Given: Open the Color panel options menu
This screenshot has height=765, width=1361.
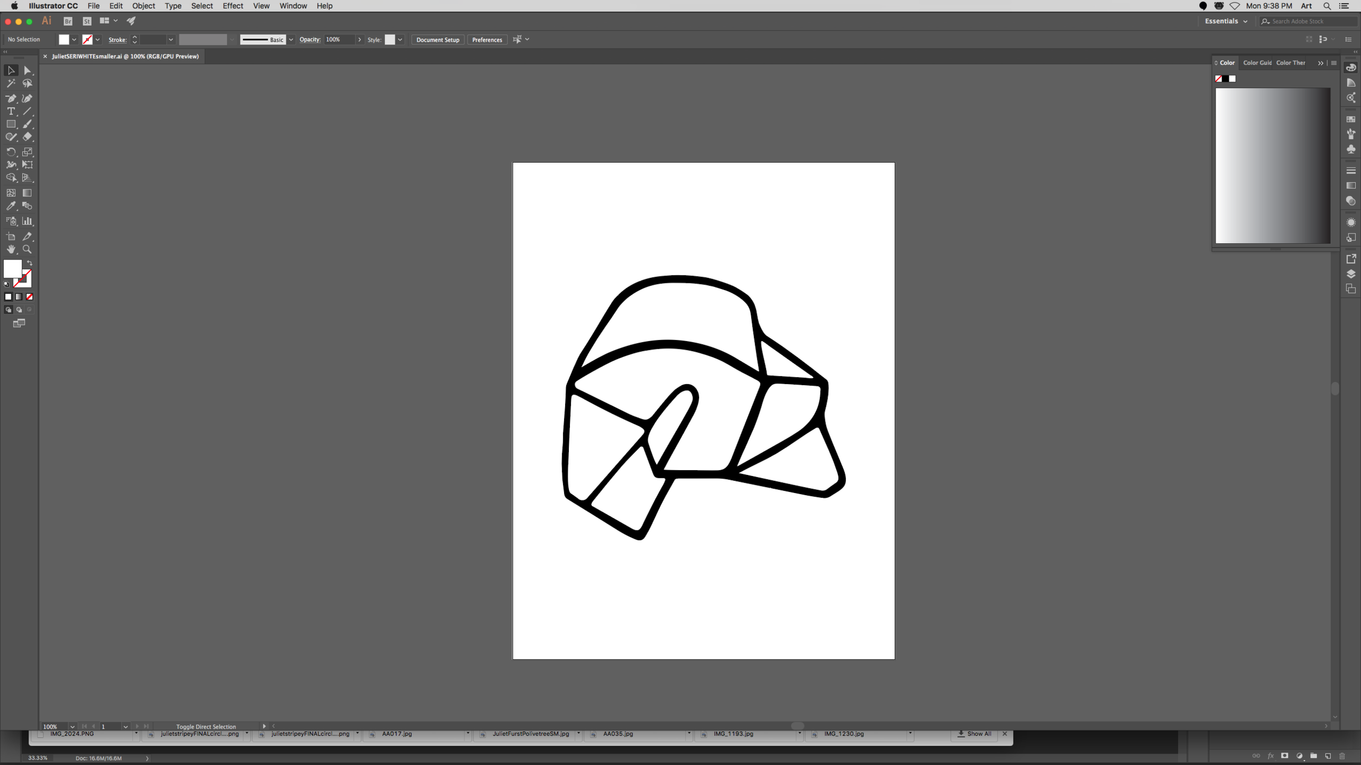Looking at the screenshot, I should pyautogui.click(x=1334, y=63).
